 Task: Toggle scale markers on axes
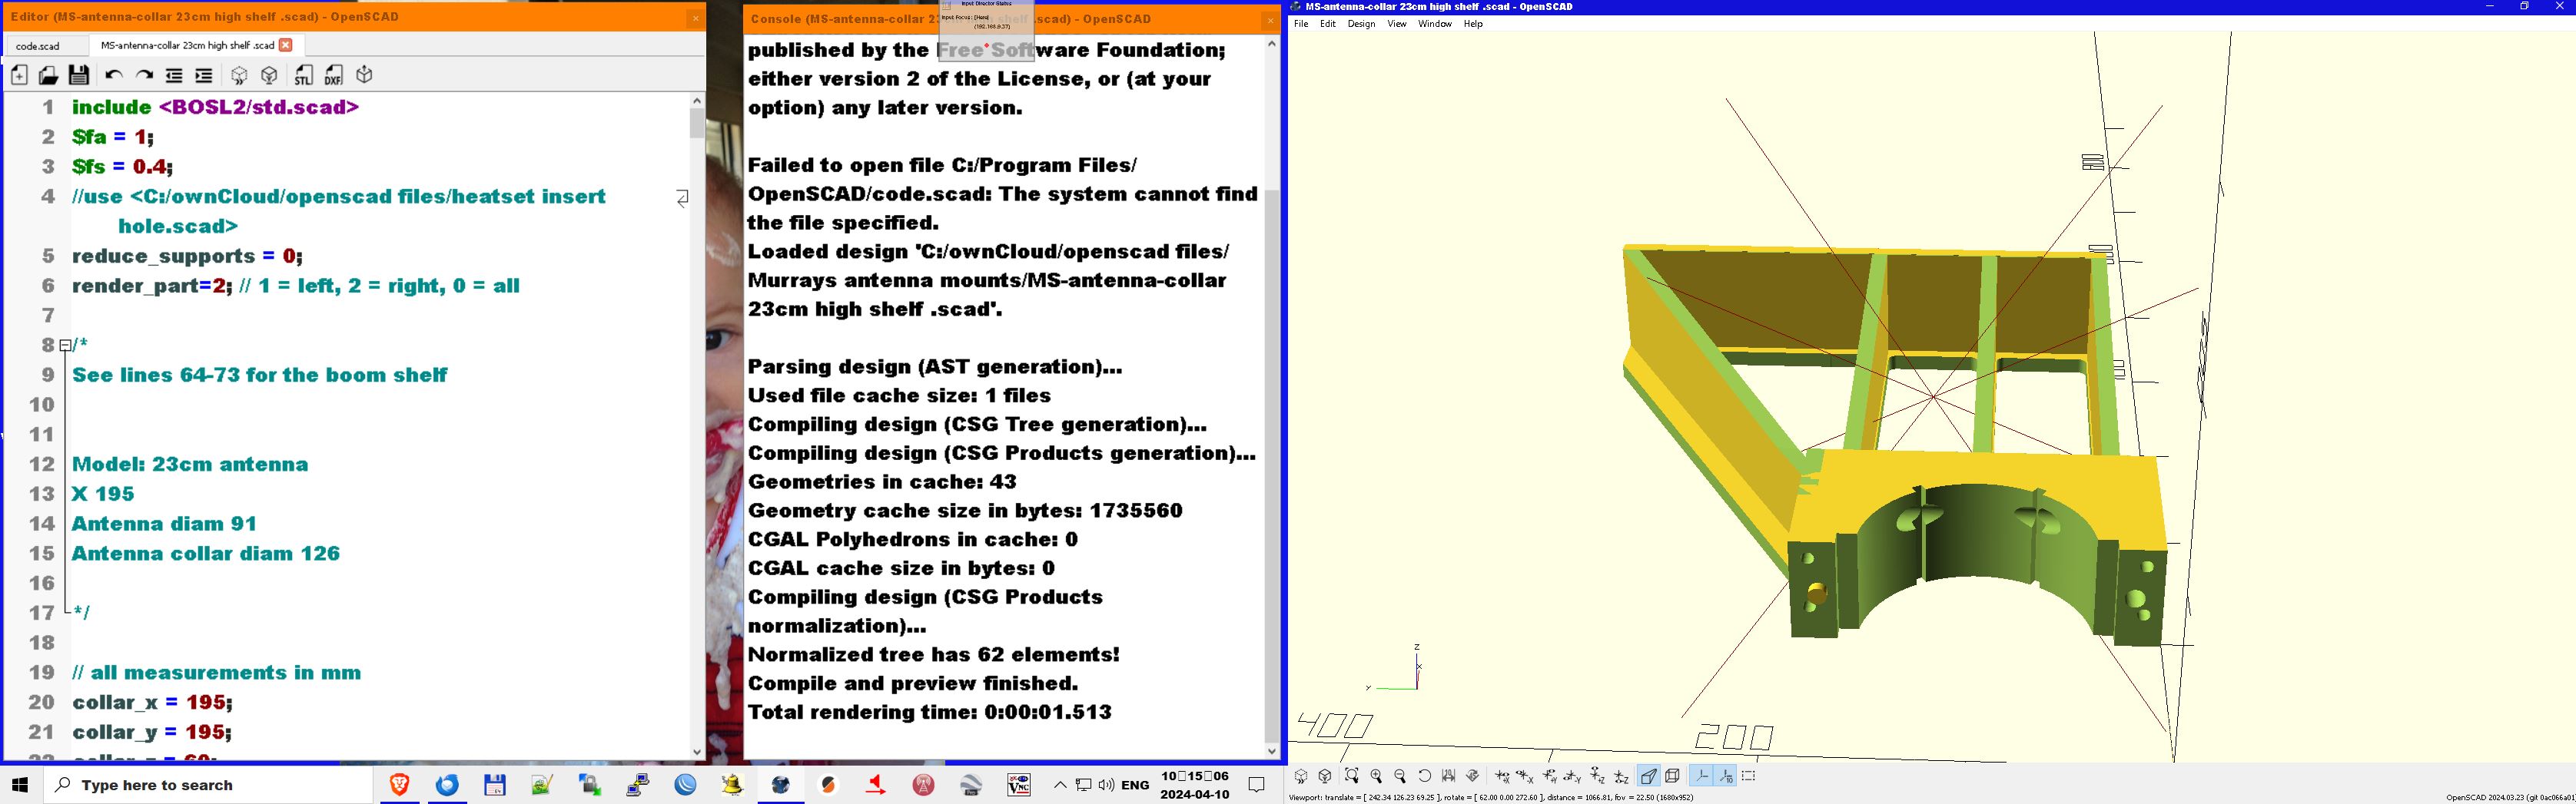(1725, 776)
